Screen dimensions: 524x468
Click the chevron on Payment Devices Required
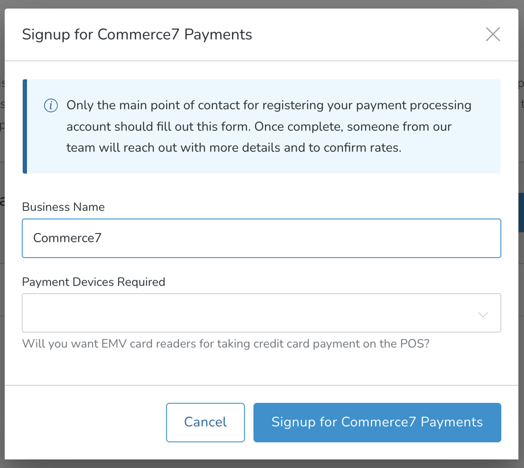tap(482, 313)
